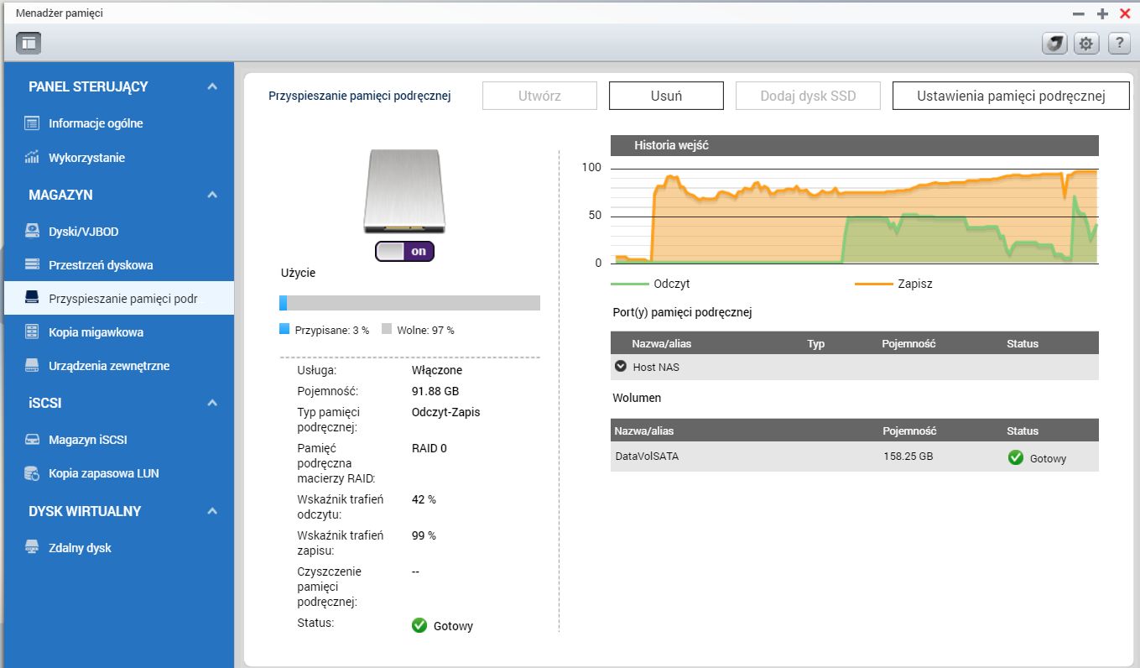Image resolution: width=1140 pixels, height=668 pixels.
Task: Click the Kopia migawkowa icon
Action: [32, 331]
